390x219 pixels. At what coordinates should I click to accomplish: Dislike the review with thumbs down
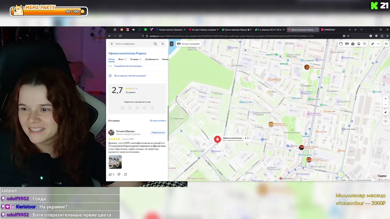click(x=119, y=174)
